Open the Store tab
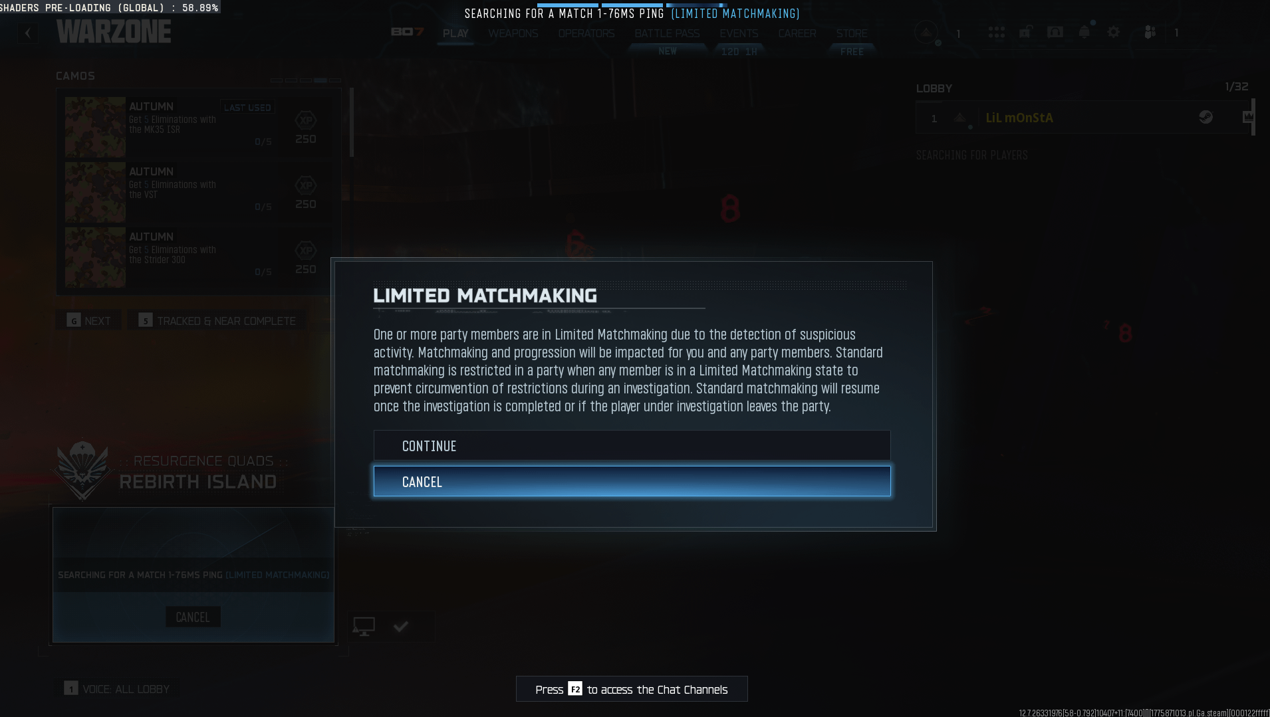The width and height of the screenshot is (1270, 717). [x=852, y=33]
